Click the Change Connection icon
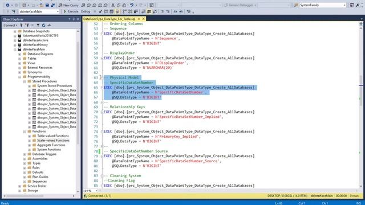Screen dimensions: 365x205 pos(14,11)
